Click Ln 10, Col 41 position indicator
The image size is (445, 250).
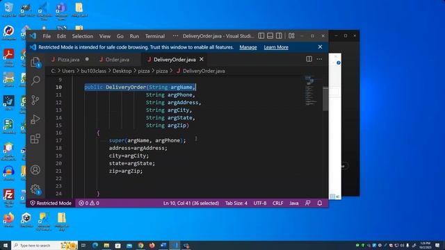(x=191, y=203)
